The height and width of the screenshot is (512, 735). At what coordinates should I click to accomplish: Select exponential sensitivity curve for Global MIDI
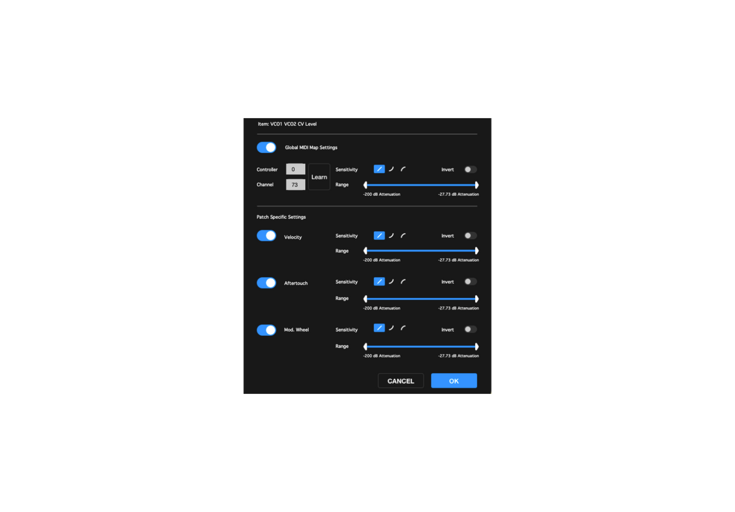[392, 170]
